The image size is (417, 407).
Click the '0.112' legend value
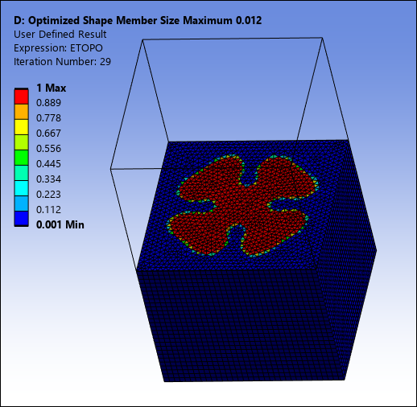coord(48,210)
